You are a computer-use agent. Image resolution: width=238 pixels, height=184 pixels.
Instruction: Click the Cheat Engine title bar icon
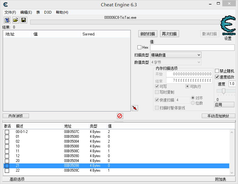(x=5, y=5)
